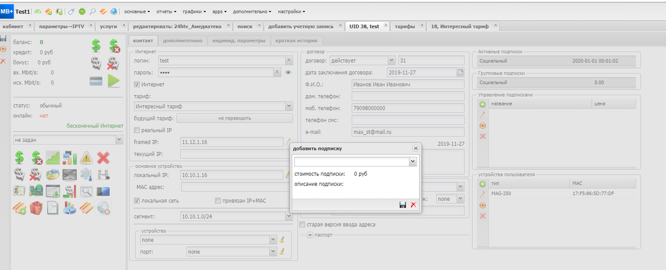Click the red gift box icon
This screenshot has height=270, width=666.
pyautogui.click(x=36, y=207)
